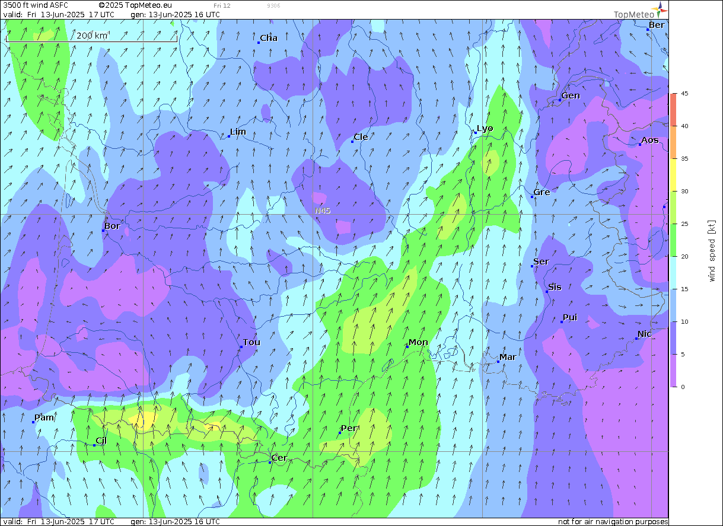Click the legend value 45
The width and height of the screenshot is (723, 526).
(x=684, y=94)
